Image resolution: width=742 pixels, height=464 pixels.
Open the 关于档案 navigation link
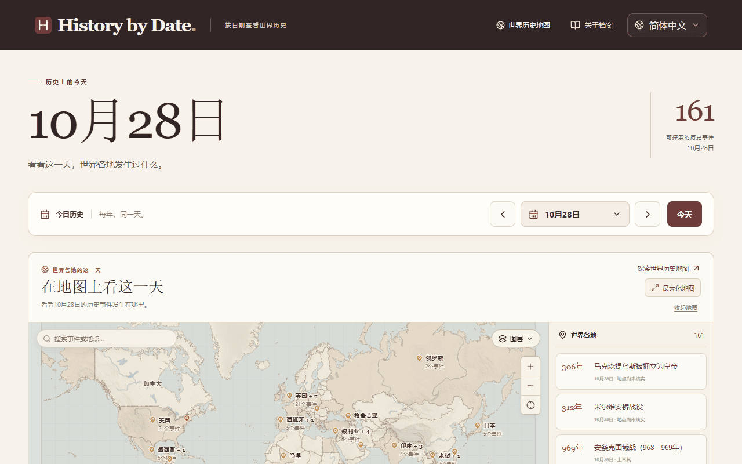point(592,26)
